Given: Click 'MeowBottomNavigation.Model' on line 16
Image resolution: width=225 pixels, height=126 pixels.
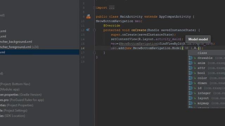Looking at the screenshot, I should point(157,48).
